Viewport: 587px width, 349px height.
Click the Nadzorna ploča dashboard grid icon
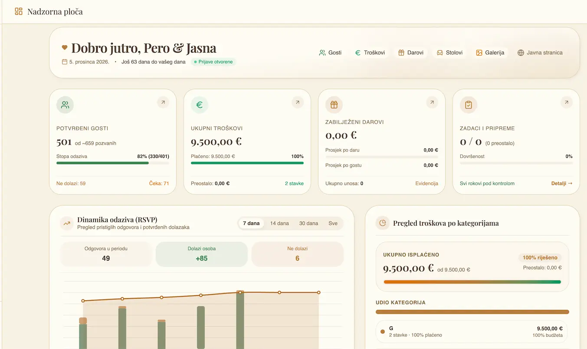click(x=19, y=12)
